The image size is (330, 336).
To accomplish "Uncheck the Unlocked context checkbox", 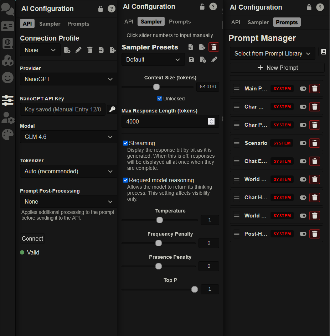I will click(x=159, y=98).
